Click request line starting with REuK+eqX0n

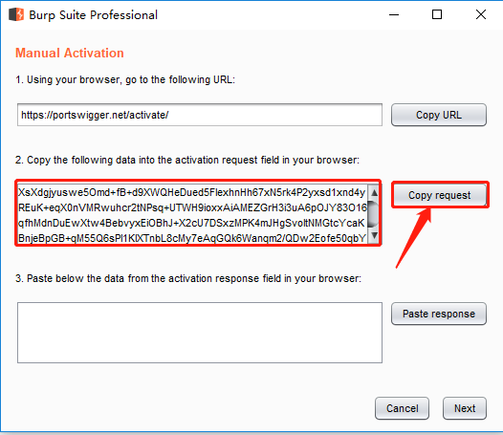click(192, 207)
